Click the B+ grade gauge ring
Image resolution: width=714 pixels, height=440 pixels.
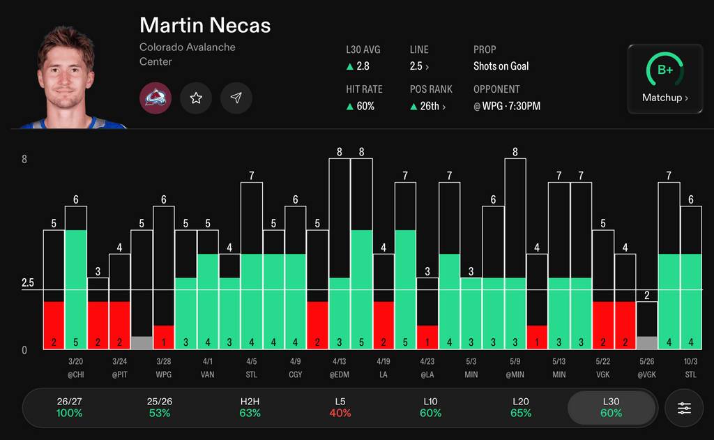(x=664, y=70)
